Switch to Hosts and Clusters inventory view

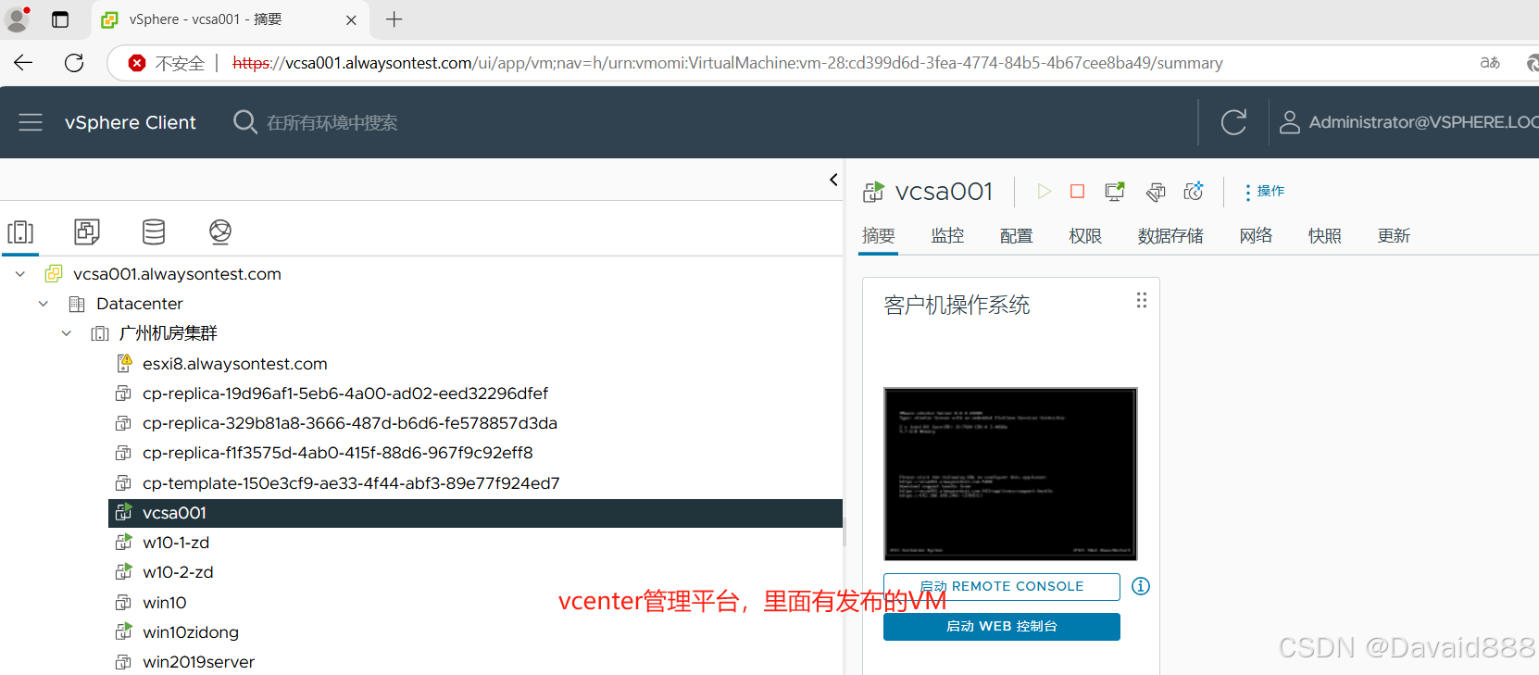pos(20,231)
